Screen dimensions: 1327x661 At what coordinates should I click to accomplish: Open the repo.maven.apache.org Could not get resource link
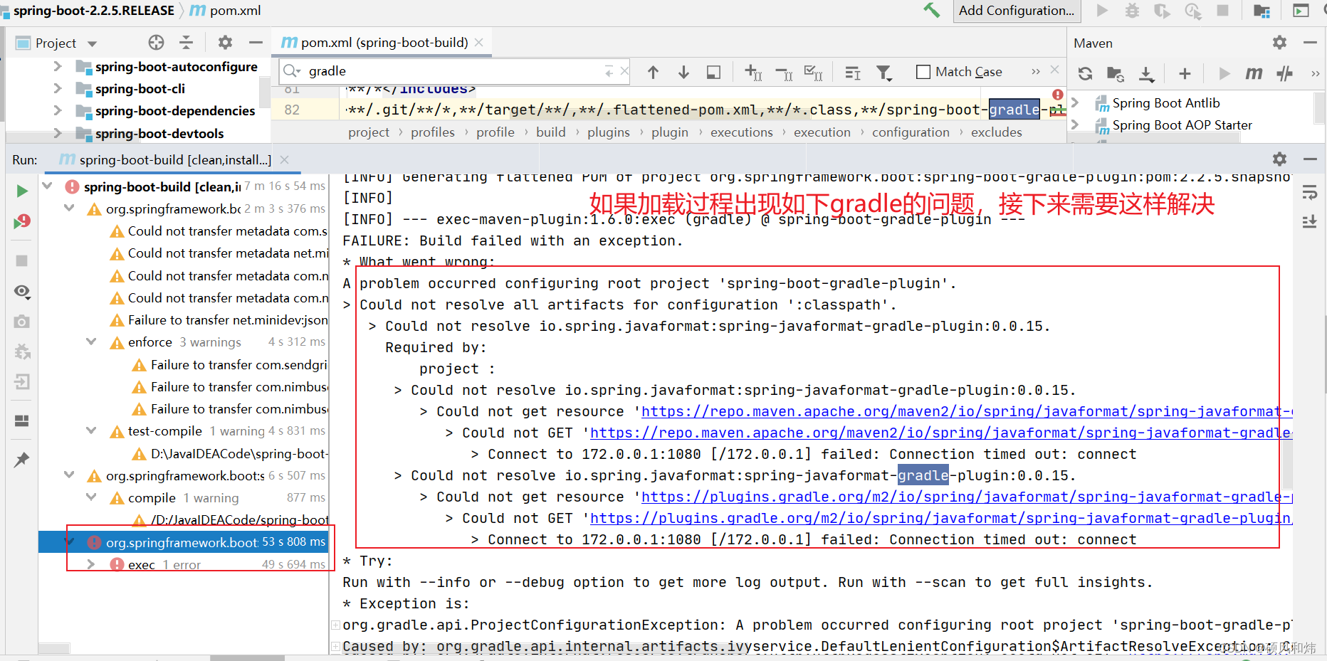[x=967, y=411]
